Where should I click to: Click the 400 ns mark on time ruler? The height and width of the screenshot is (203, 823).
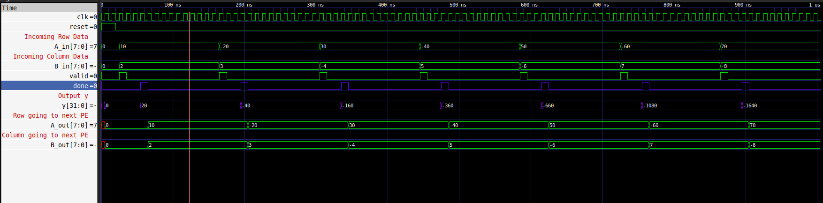(x=387, y=5)
